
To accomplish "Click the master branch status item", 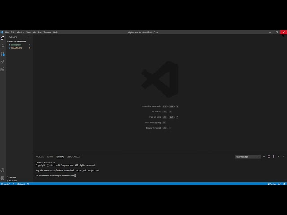I will coord(5,184).
